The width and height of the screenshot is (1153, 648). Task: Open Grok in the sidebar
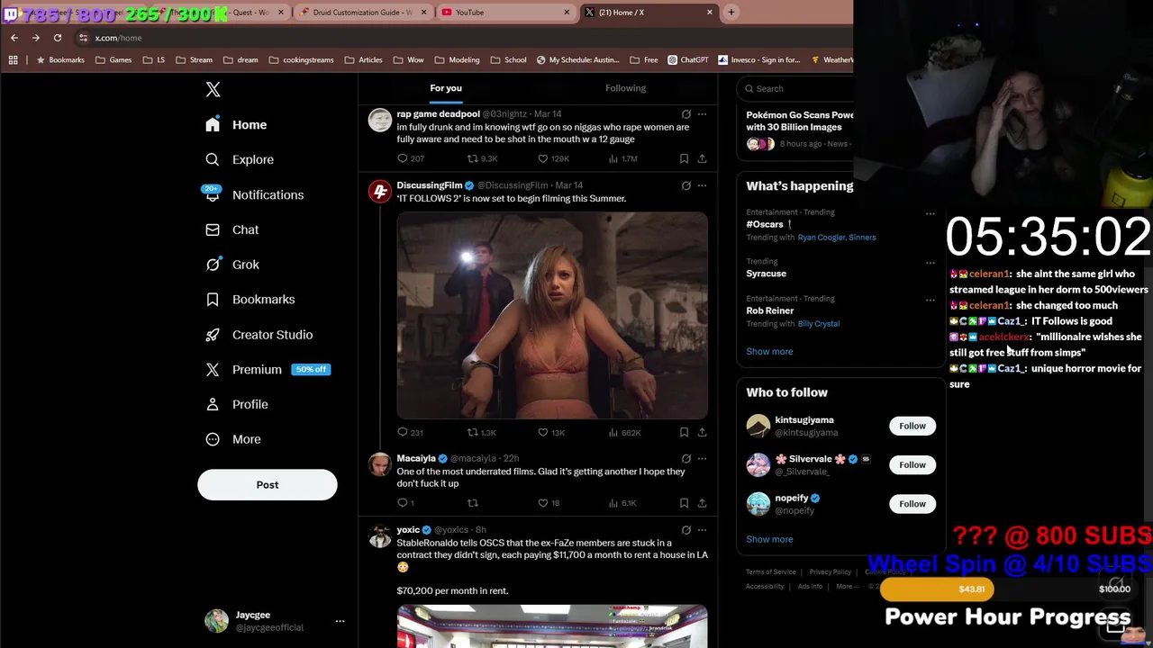click(x=232, y=265)
